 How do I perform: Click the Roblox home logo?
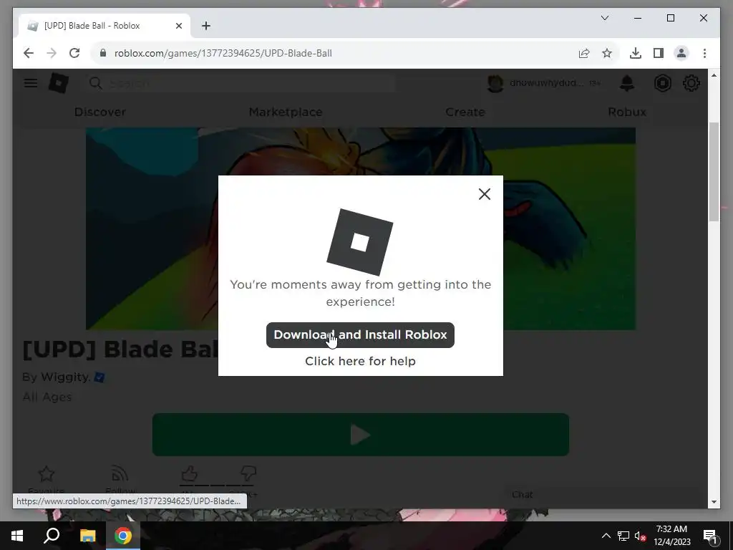click(59, 83)
